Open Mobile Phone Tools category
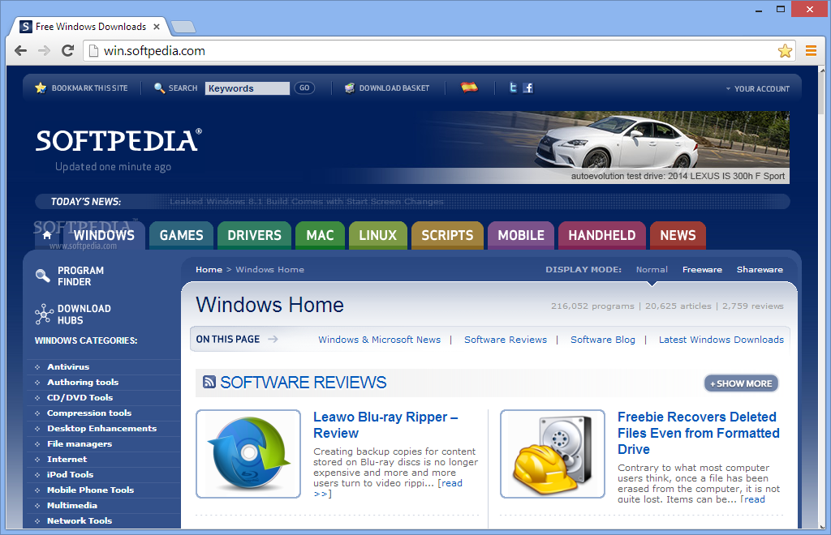831x535 pixels. 91,490
